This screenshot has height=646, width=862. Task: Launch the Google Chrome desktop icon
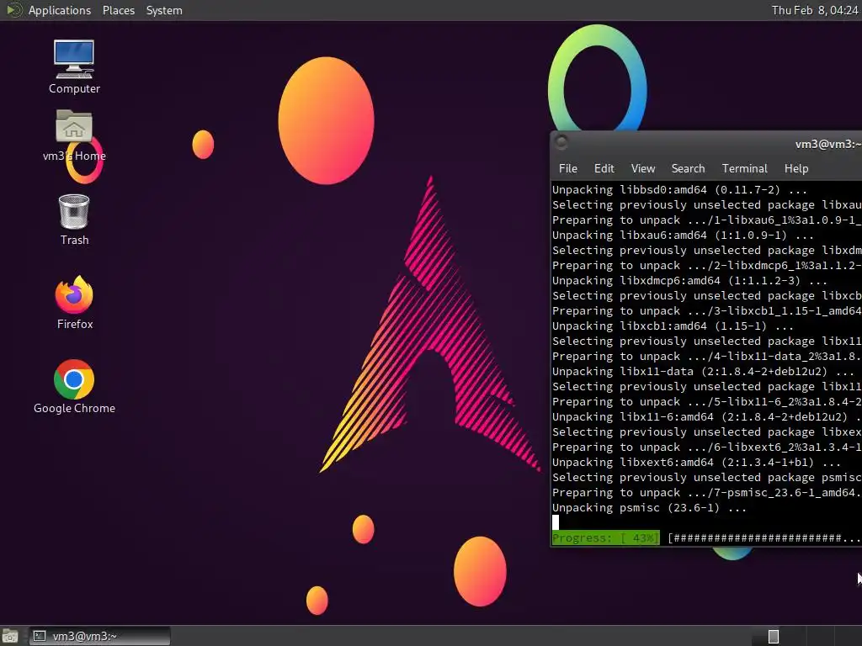[74, 387]
